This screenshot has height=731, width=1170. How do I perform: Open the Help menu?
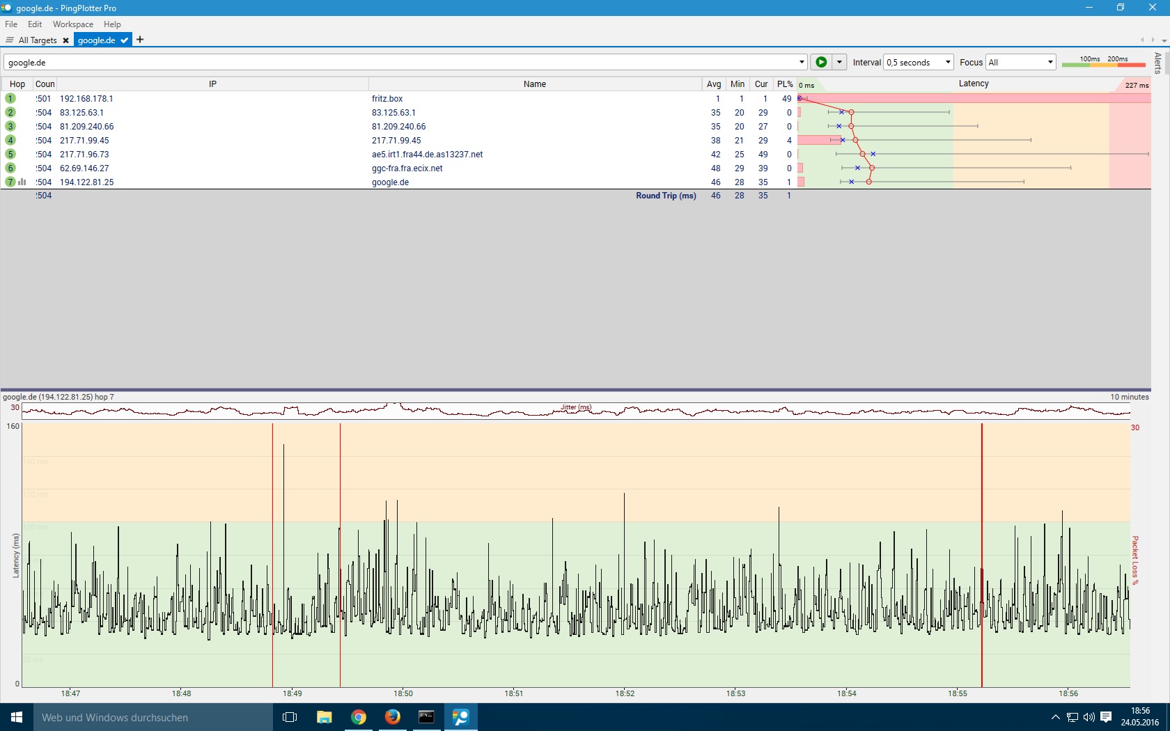112,24
